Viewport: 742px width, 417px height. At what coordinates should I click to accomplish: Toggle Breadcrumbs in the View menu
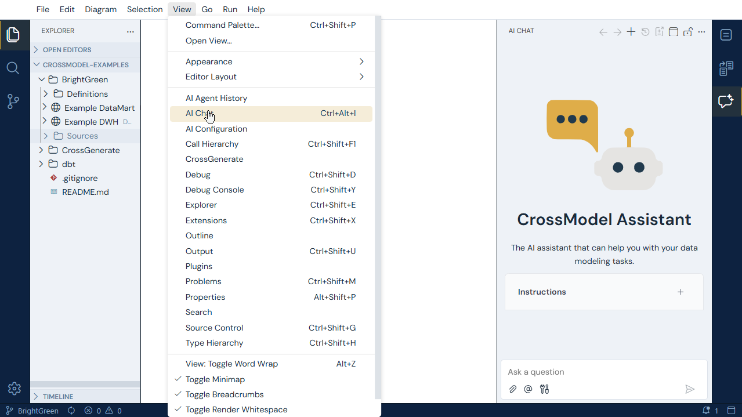[271, 394]
